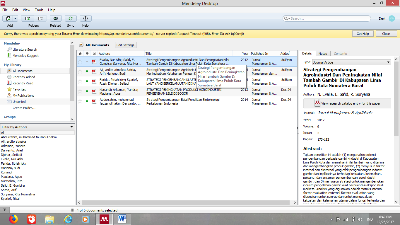Launch Firefox from the taskbar
The height and width of the screenshot is (225, 400).
[13, 219]
